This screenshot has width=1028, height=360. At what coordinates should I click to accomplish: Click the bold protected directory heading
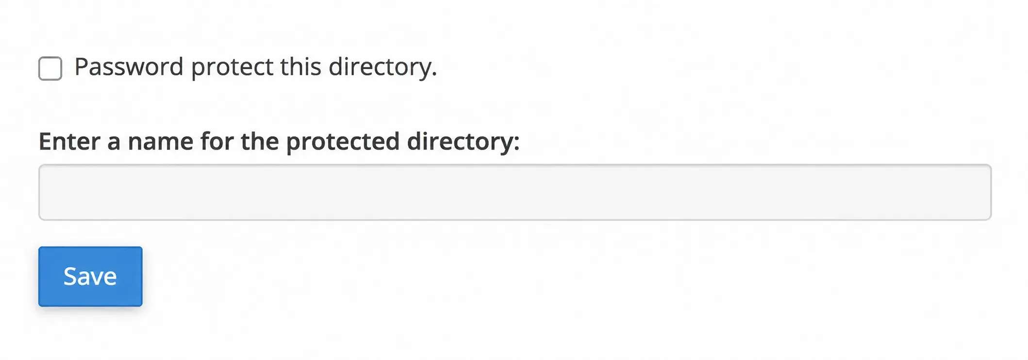pos(279,142)
